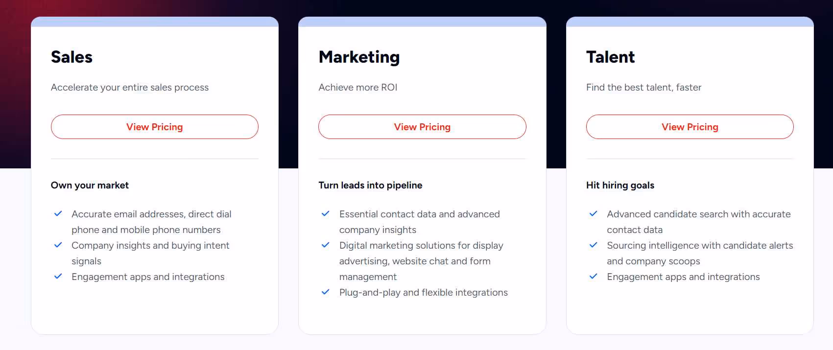Click checkmark beside "Accurate email addresses" feature
Viewport: 833px width, 350px height.
[58, 214]
